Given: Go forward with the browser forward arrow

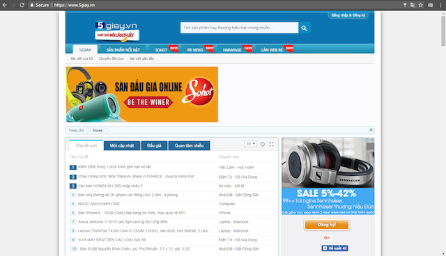Looking at the screenshot, I should pyautogui.click(x=13, y=5).
